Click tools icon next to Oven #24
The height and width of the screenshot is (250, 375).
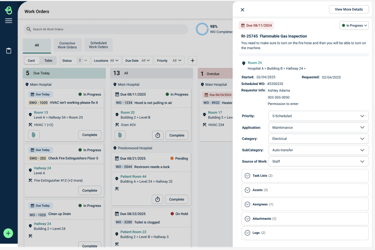(x=117, y=125)
